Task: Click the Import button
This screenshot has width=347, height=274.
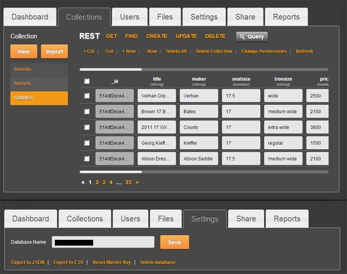Action: [x=54, y=52]
